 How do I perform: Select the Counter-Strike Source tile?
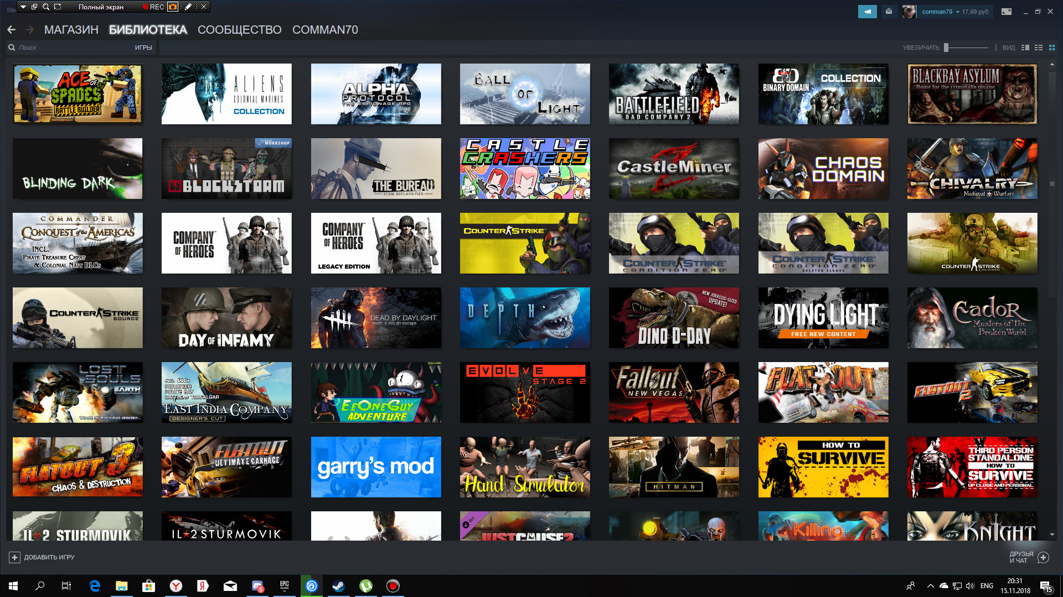78,318
